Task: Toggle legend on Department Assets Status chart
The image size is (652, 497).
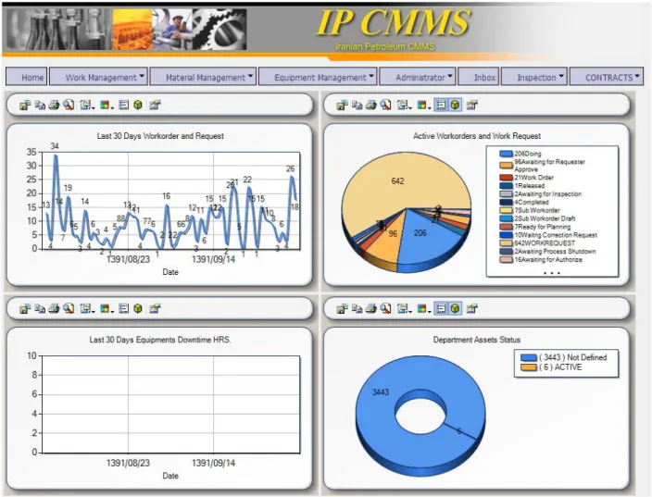Action: [441, 309]
